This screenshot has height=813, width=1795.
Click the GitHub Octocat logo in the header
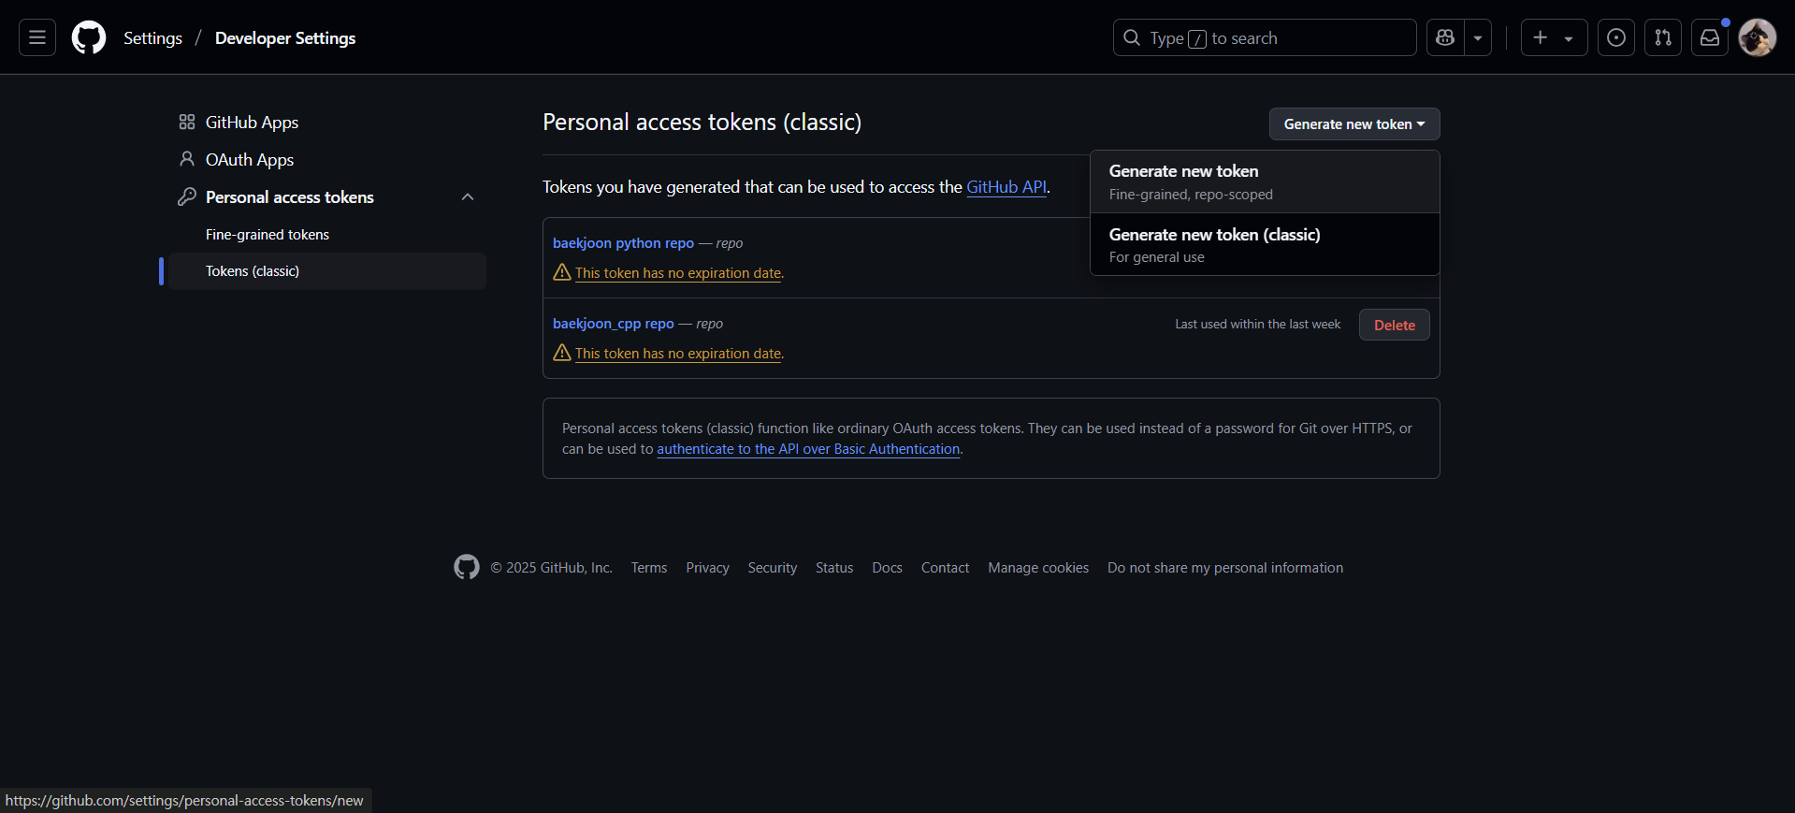tap(89, 37)
